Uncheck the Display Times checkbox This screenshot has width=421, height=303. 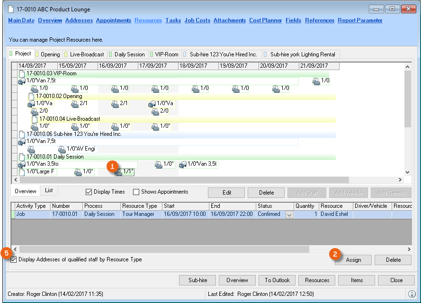pyautogui.click(x=89, y=192)
